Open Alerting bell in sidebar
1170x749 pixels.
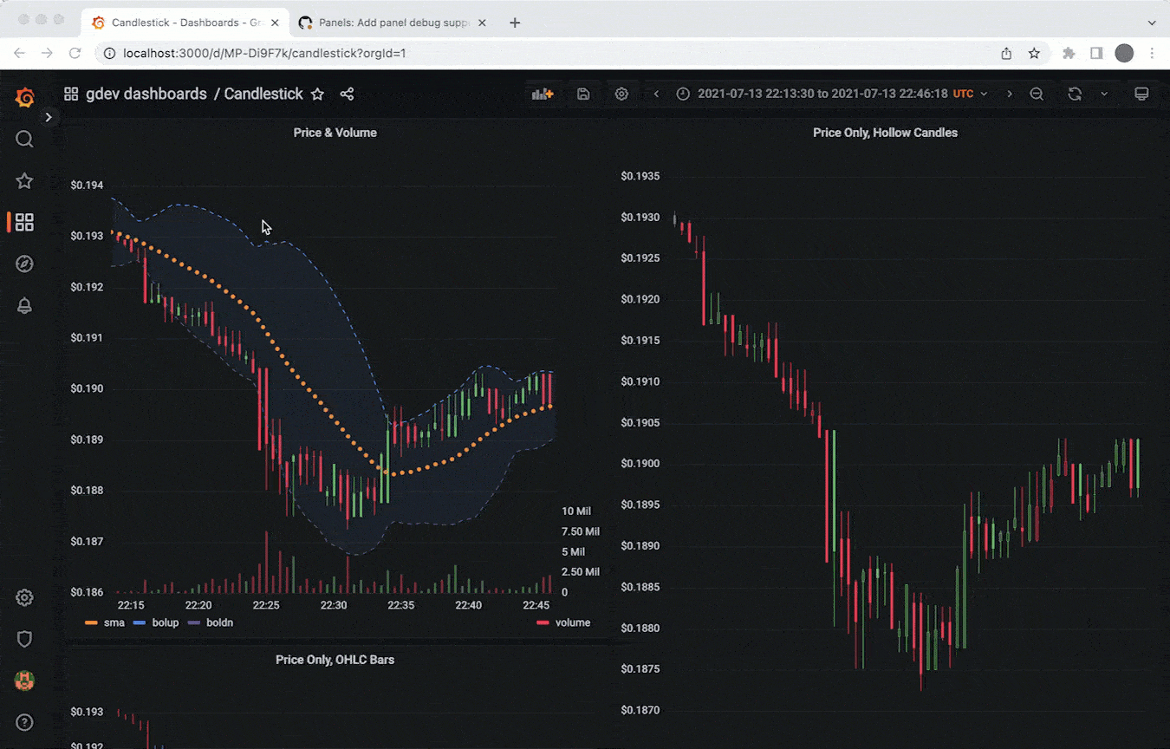pyautogui.click(x=24, y=305)
